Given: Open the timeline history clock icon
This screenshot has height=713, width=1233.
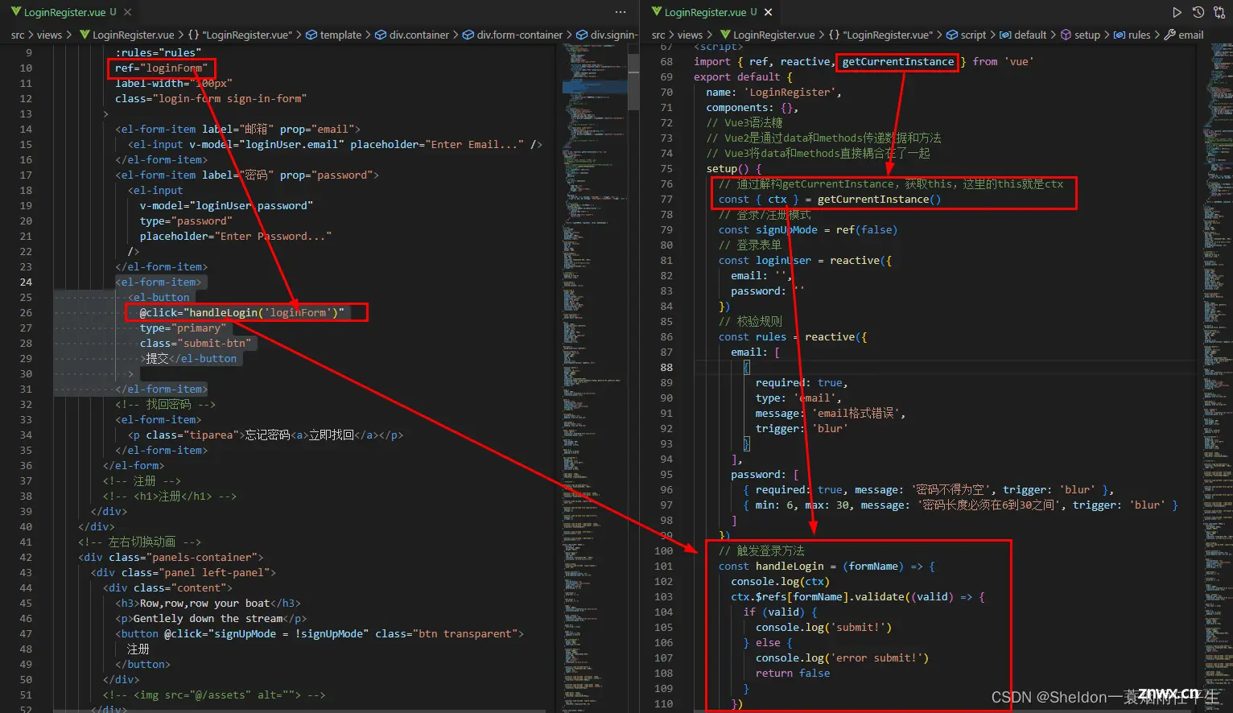Looking at the screenshot, I should coord(1198,12).
